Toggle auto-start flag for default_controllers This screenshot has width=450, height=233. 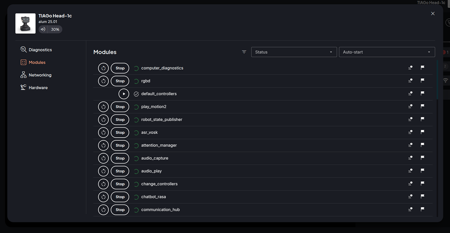422,93
